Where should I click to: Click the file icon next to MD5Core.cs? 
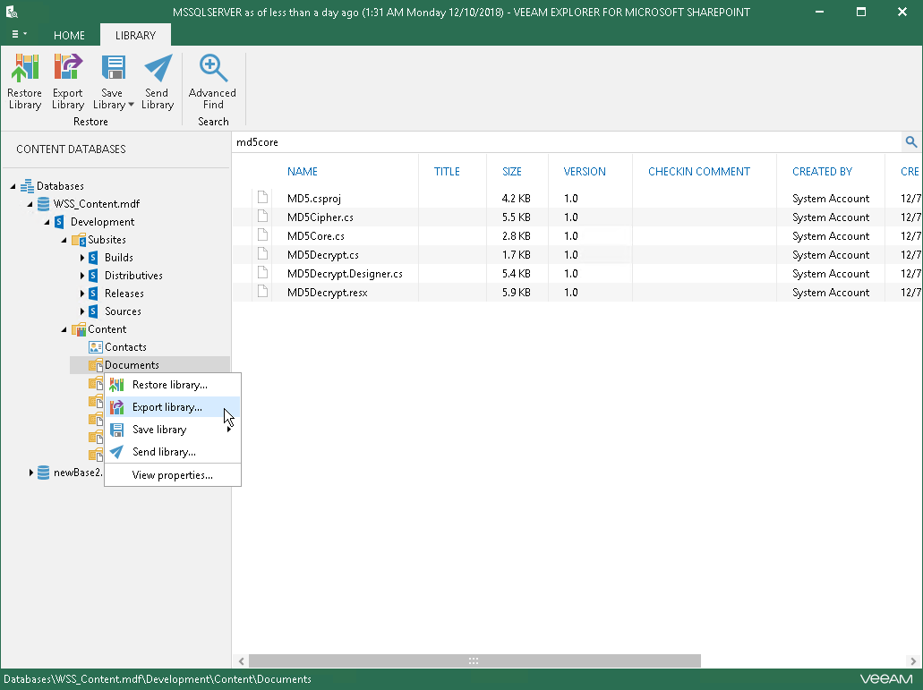coord(262,235)
